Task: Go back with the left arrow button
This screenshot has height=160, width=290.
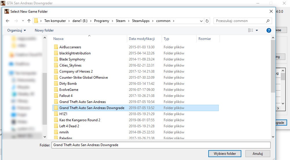Action: [8, 21]
